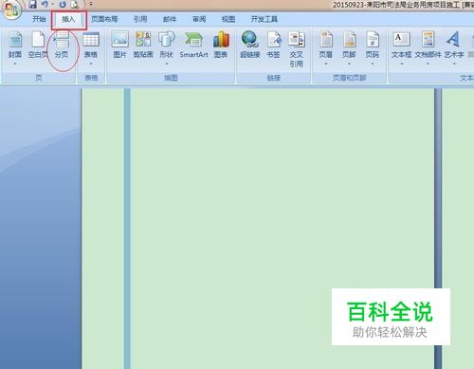Viewport: 474px width, 369px height.
Task: Insert a table with 表格
Action: (x=91, y=45)
